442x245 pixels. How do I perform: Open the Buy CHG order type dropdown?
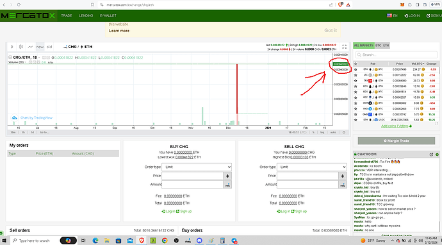(x=197, y=167)
